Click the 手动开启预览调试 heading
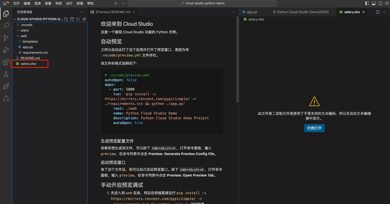The width and height of the screenshot is (390, 204). [122, 185]
